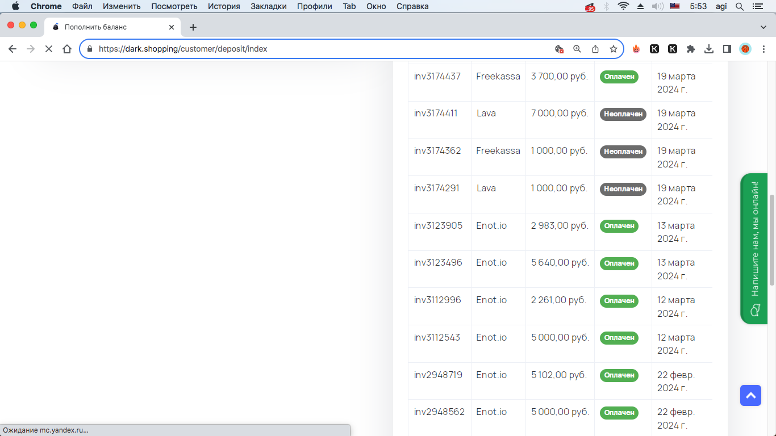Viewport: 776px width, 436px height.
Task: Click invoice number inv3174411
Action: pyautogui.click(x=436, y=114)
